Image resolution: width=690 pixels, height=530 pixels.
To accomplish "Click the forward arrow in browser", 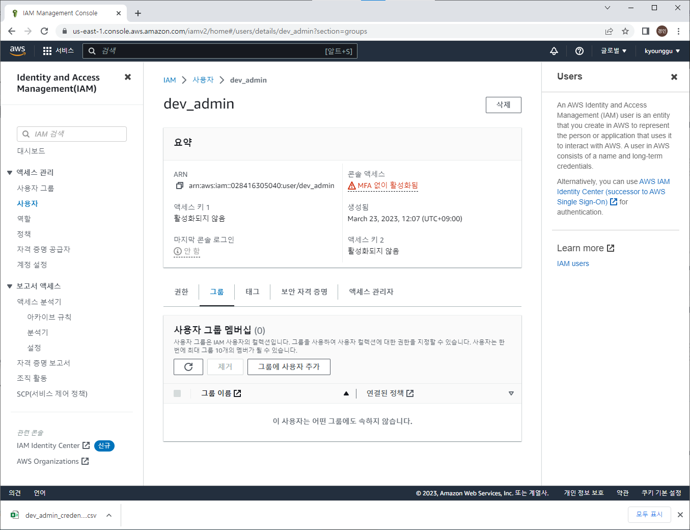I will (x=28, y=31).
